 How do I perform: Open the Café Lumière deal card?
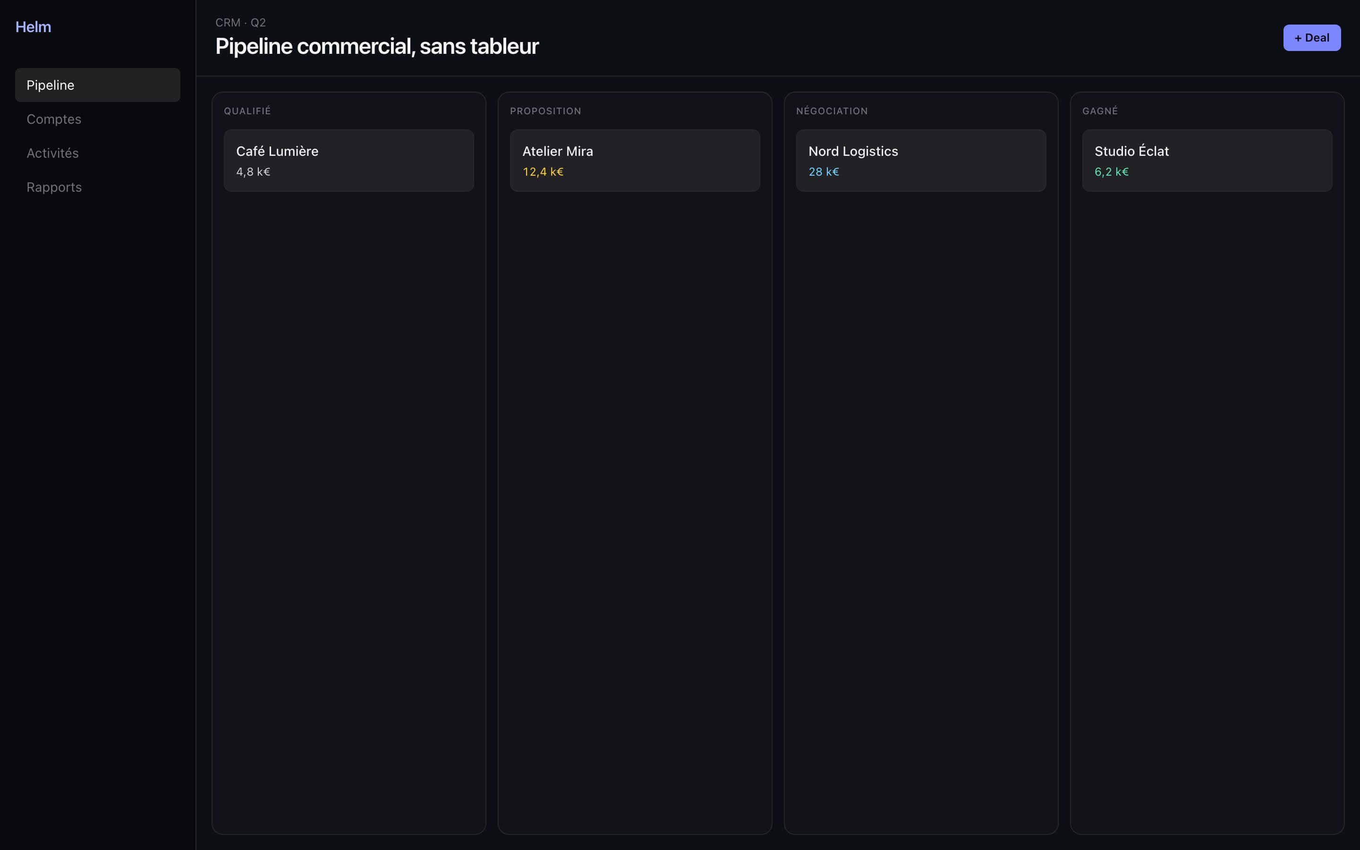(348, 161)
